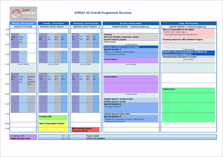Click the yellow 'New Cooperation Session' block
The height and width of the screenshot is (157, 223).
tap(53, 127)
